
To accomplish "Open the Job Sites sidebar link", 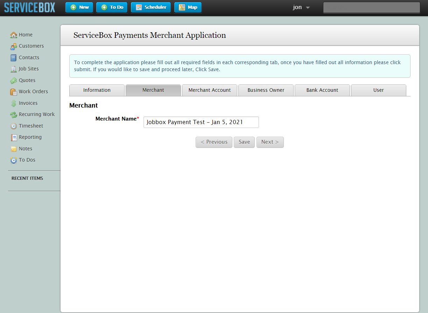I will (29, 69).
